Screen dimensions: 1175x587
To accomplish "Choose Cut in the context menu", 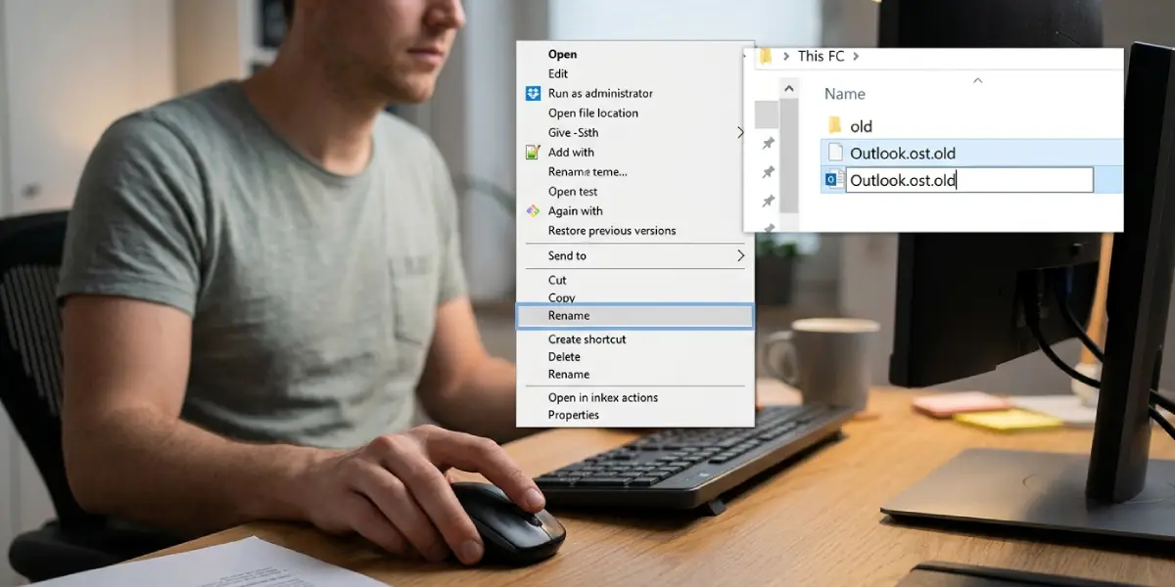I will pyautogui.click(x=557, y=280).
